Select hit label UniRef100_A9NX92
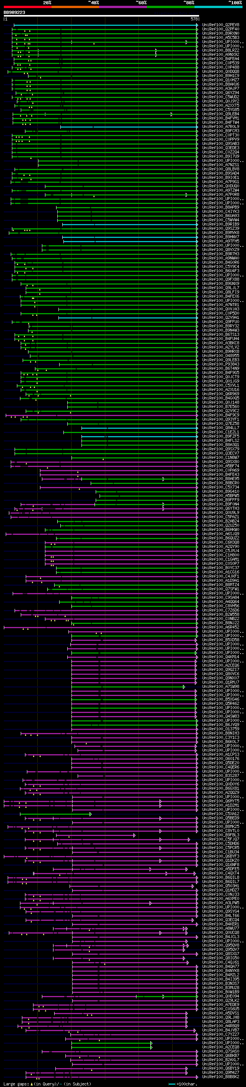 [x=221, y=54]
